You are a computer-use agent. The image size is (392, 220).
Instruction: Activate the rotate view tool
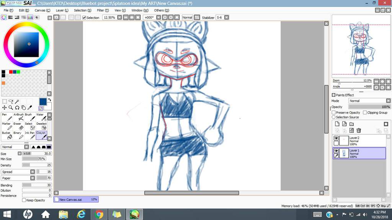point(17,108)
